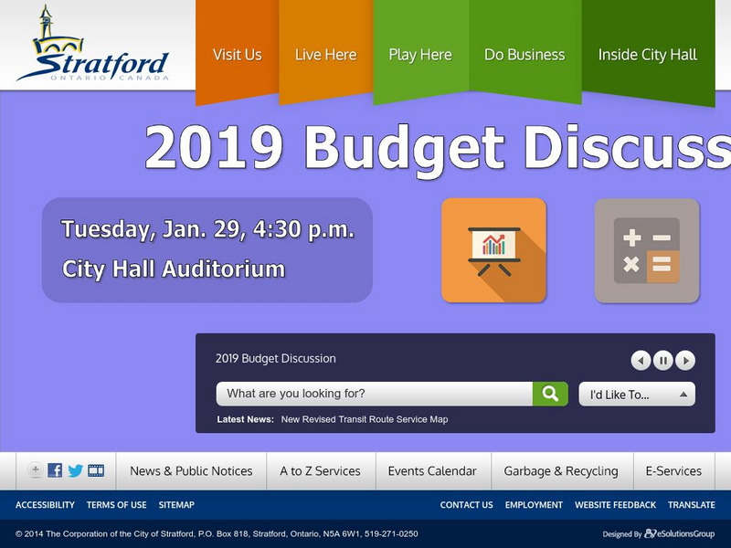Image resolution: width=731 pixels, height=548 pixels.
Task: Open the Visit Us menu
Action: coord(238,55)
